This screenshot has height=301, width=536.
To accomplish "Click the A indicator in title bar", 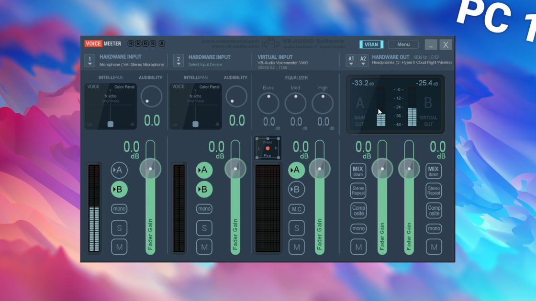I will coord(162,43).
